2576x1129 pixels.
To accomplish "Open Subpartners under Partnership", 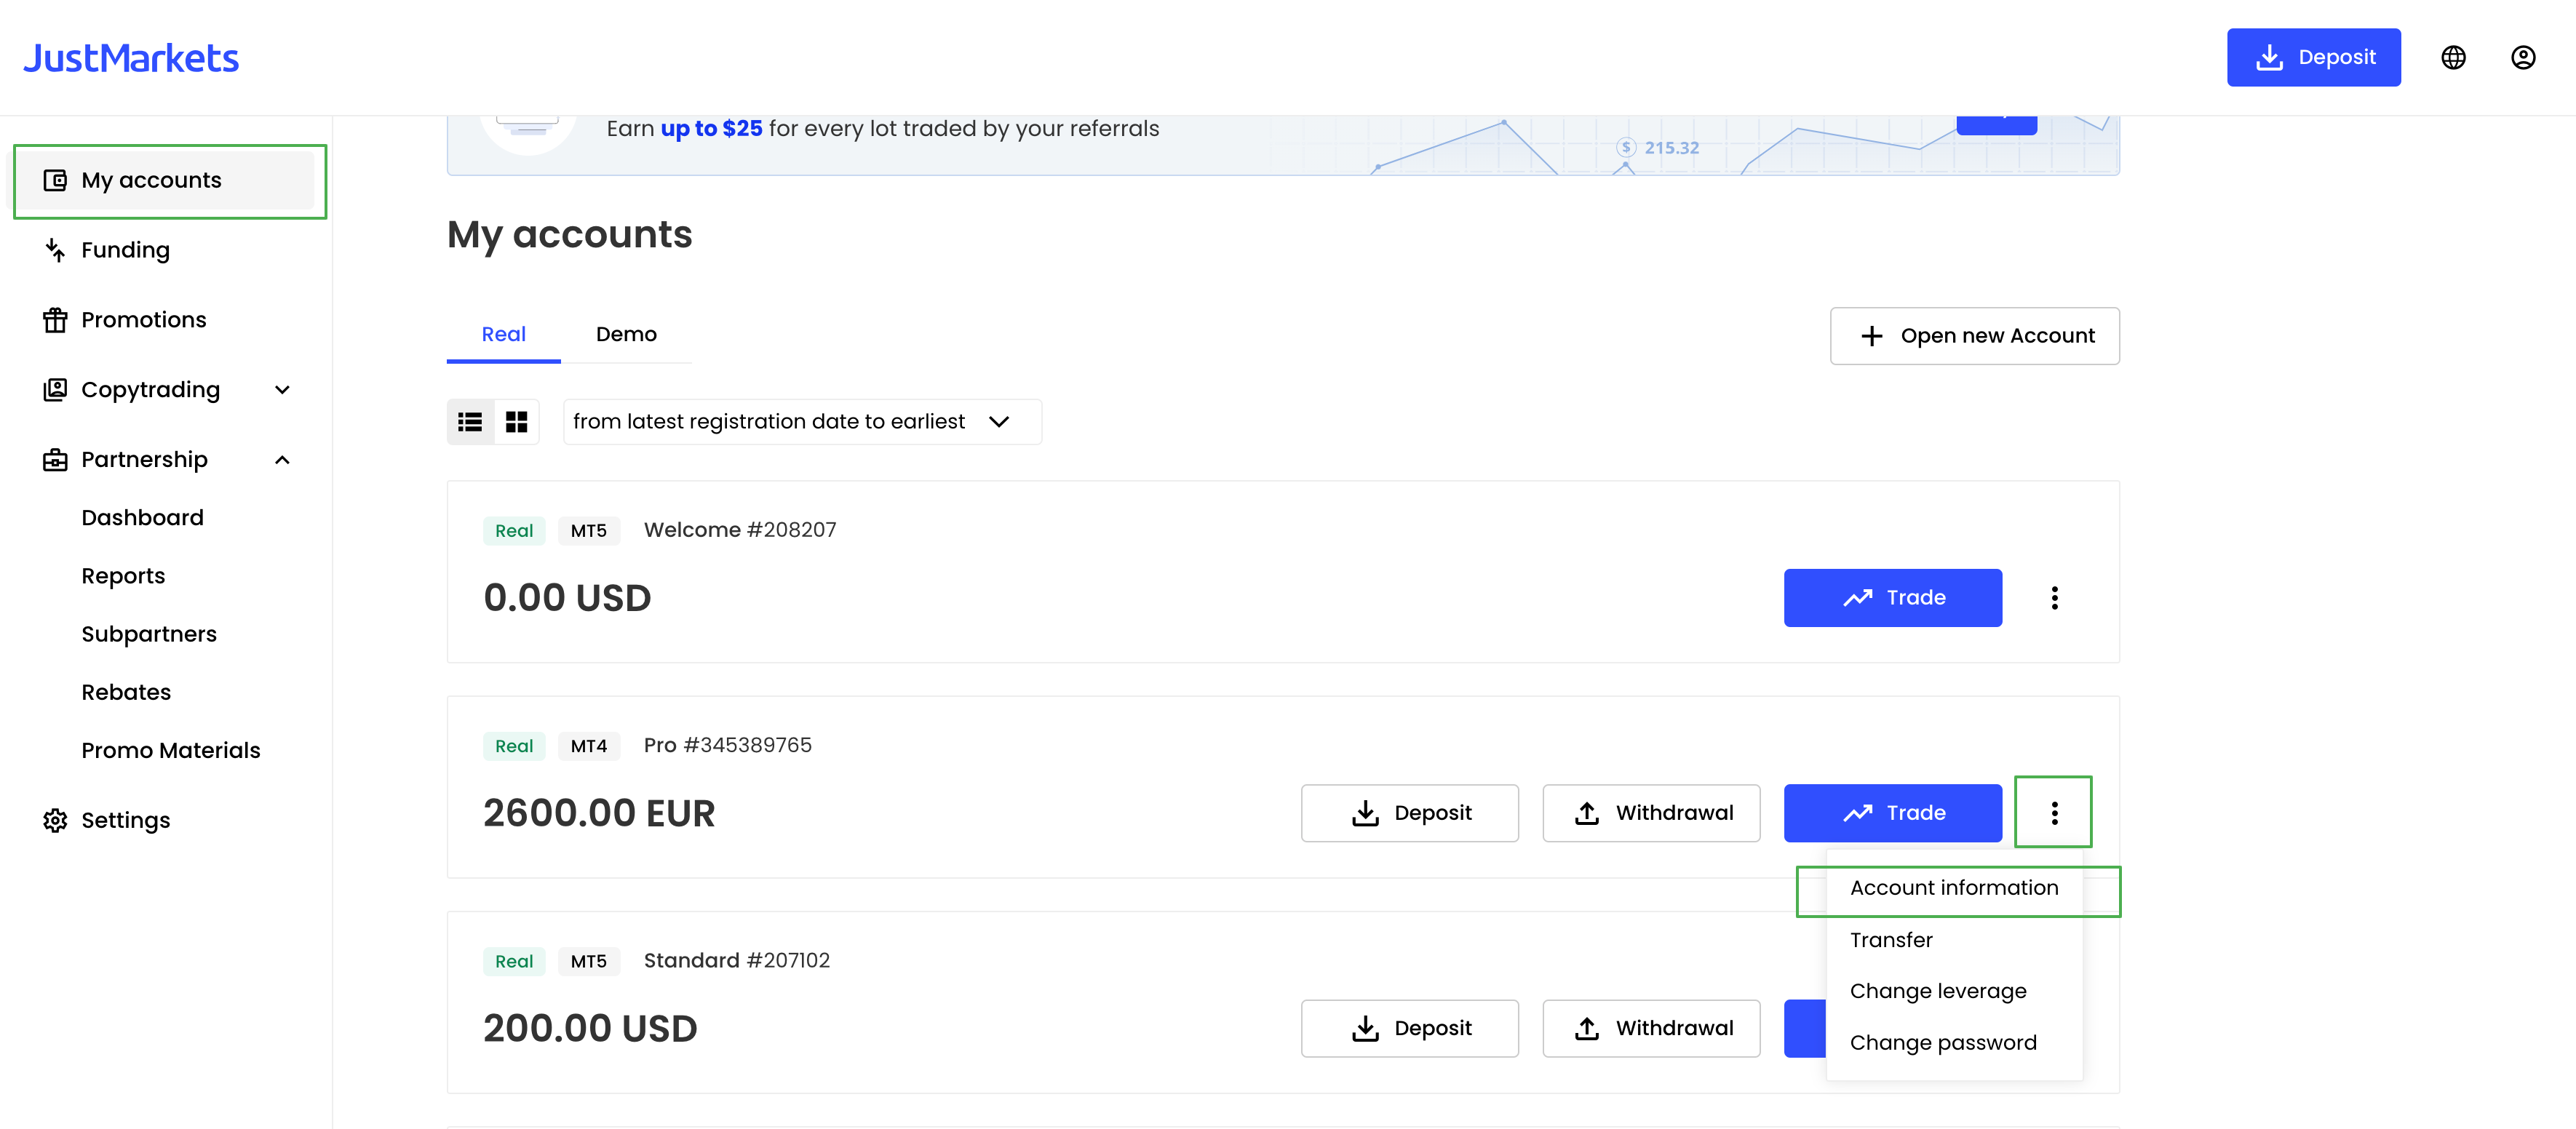I will coord(149,634).
